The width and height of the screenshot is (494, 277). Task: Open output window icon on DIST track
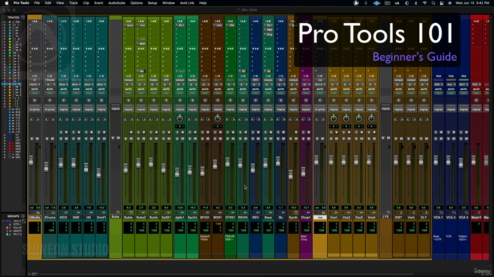pos(398,101)
